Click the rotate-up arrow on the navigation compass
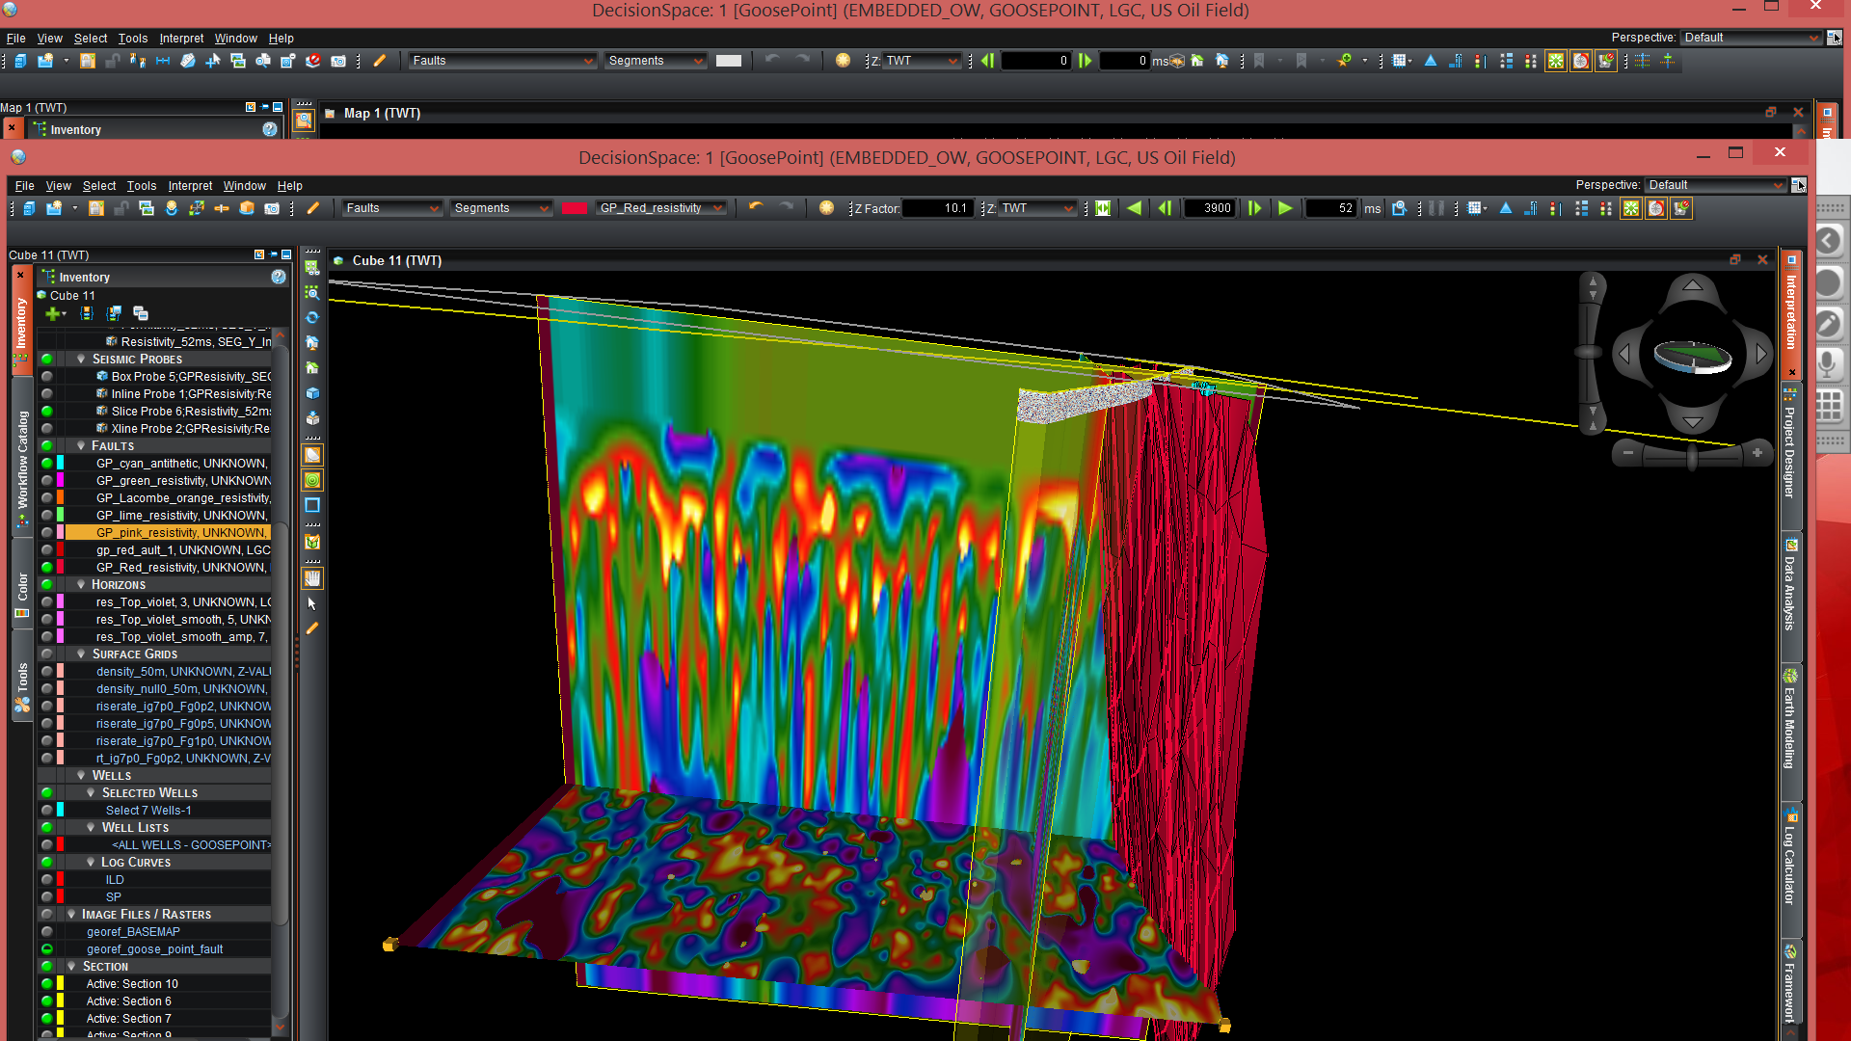This screenshot has height=1041, width=1851. point(1692,285)
